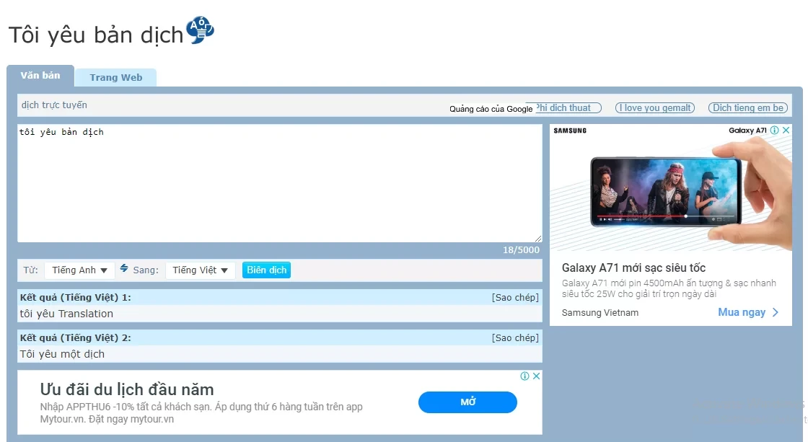The height and width of the screenshot is (442, 808).
Task: Select the Văn bản tab
Action: [40, 76]
